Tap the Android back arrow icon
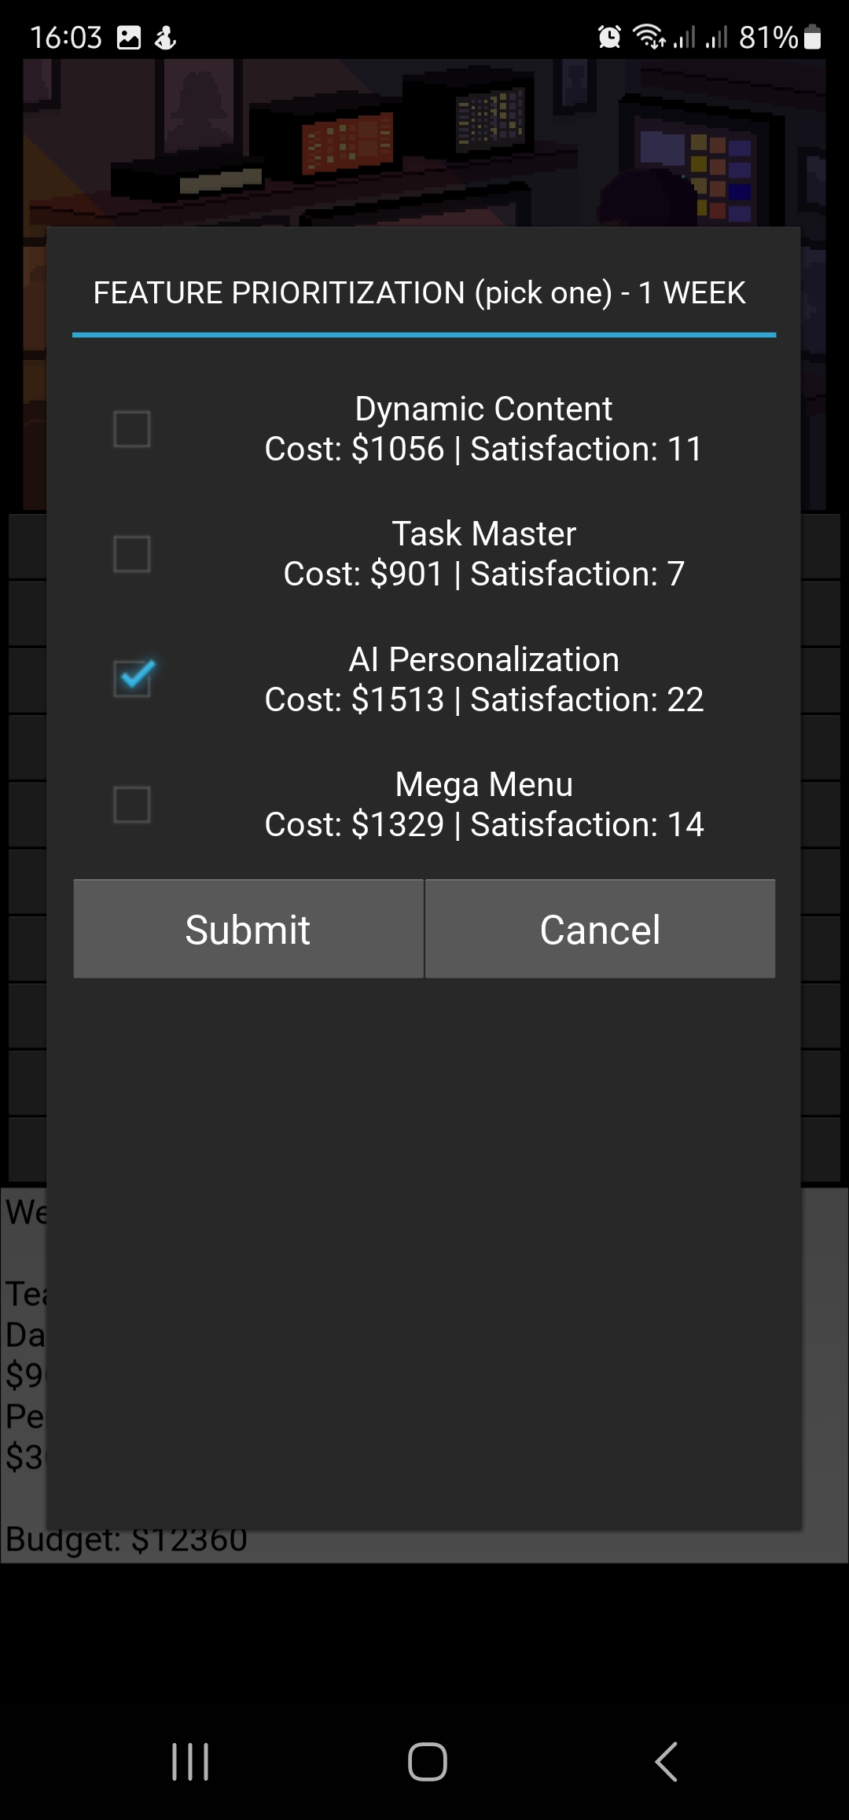 (x=666, y=1761)
